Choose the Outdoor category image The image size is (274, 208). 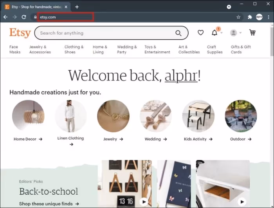(241, 116)
